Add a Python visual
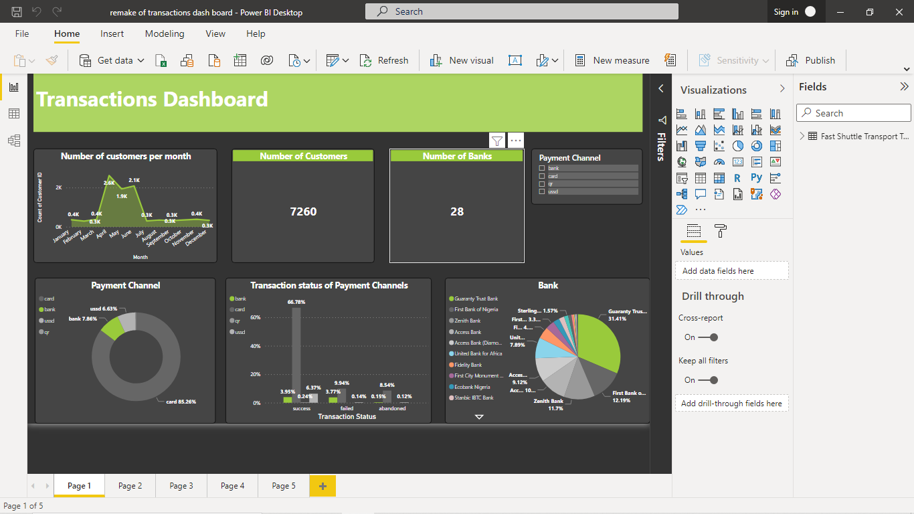This screenshot has width=914, height=514. [x=756, y=177]
